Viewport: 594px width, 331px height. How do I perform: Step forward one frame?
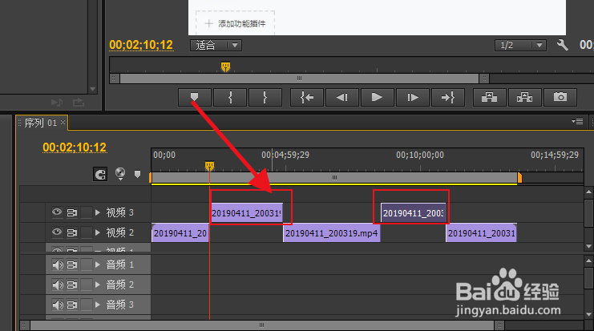(413, 97)
